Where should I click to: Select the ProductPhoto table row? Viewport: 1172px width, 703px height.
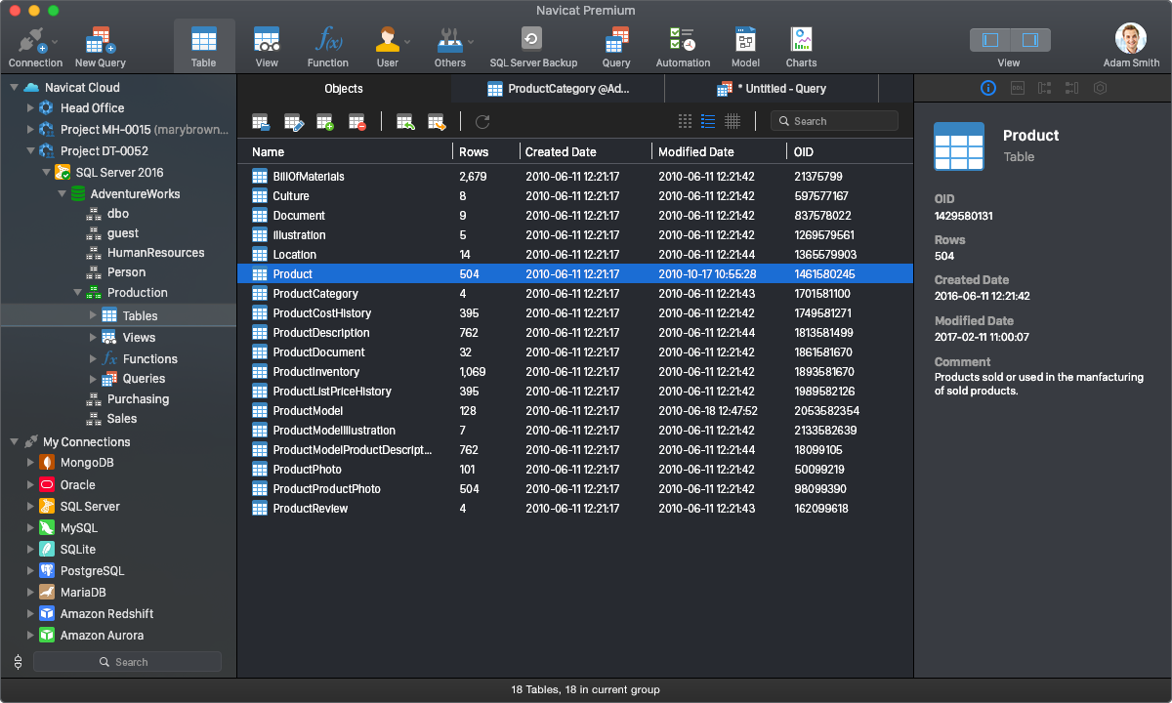coord(575,470)
